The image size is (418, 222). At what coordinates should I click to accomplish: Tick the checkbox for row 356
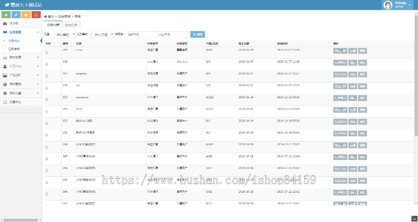coord(46,88)
